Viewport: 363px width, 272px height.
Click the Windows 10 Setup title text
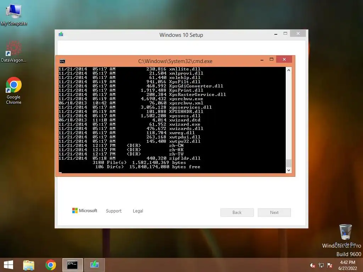(x=181, y=35)
